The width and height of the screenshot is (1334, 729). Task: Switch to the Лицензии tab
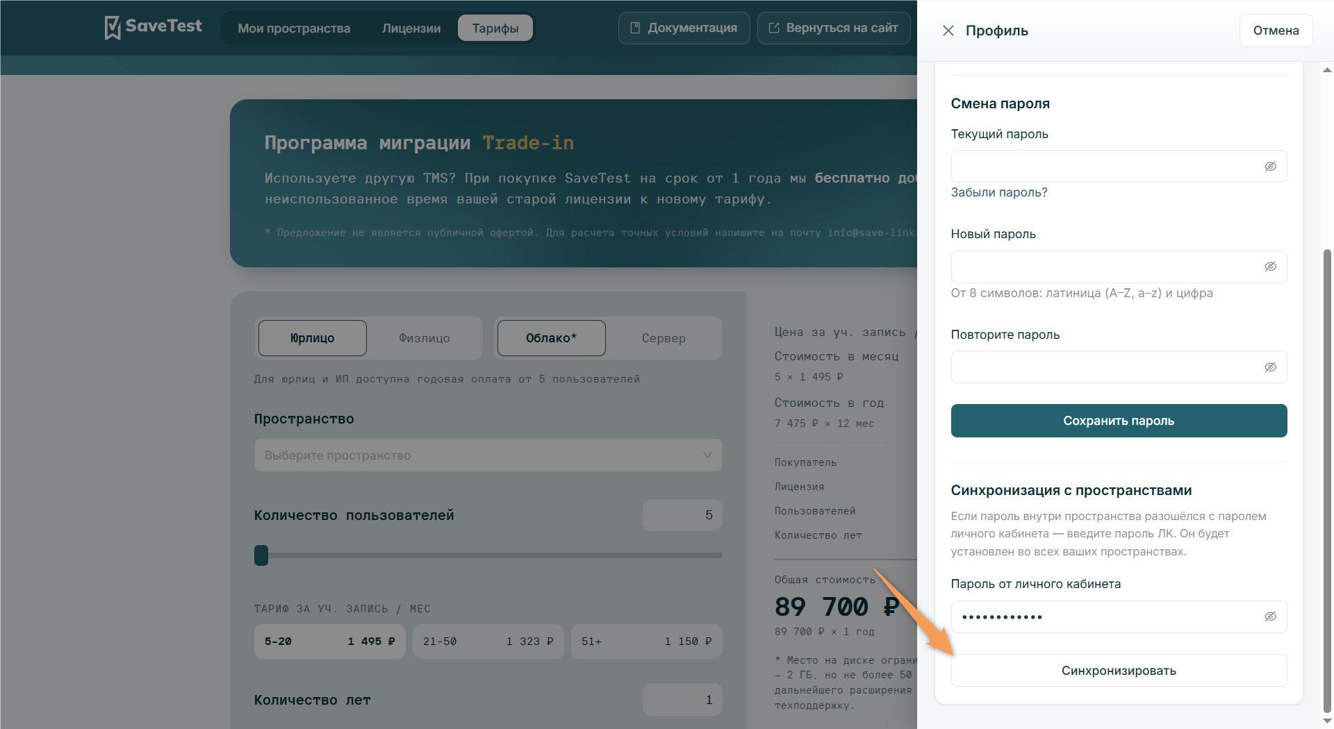[x=411, y=28]
